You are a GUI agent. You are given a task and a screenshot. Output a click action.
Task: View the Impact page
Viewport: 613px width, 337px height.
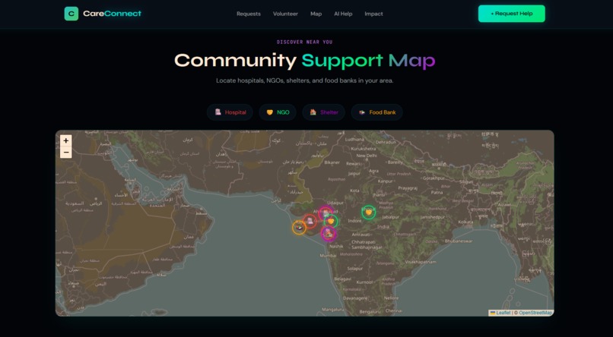tap(373, 14)
